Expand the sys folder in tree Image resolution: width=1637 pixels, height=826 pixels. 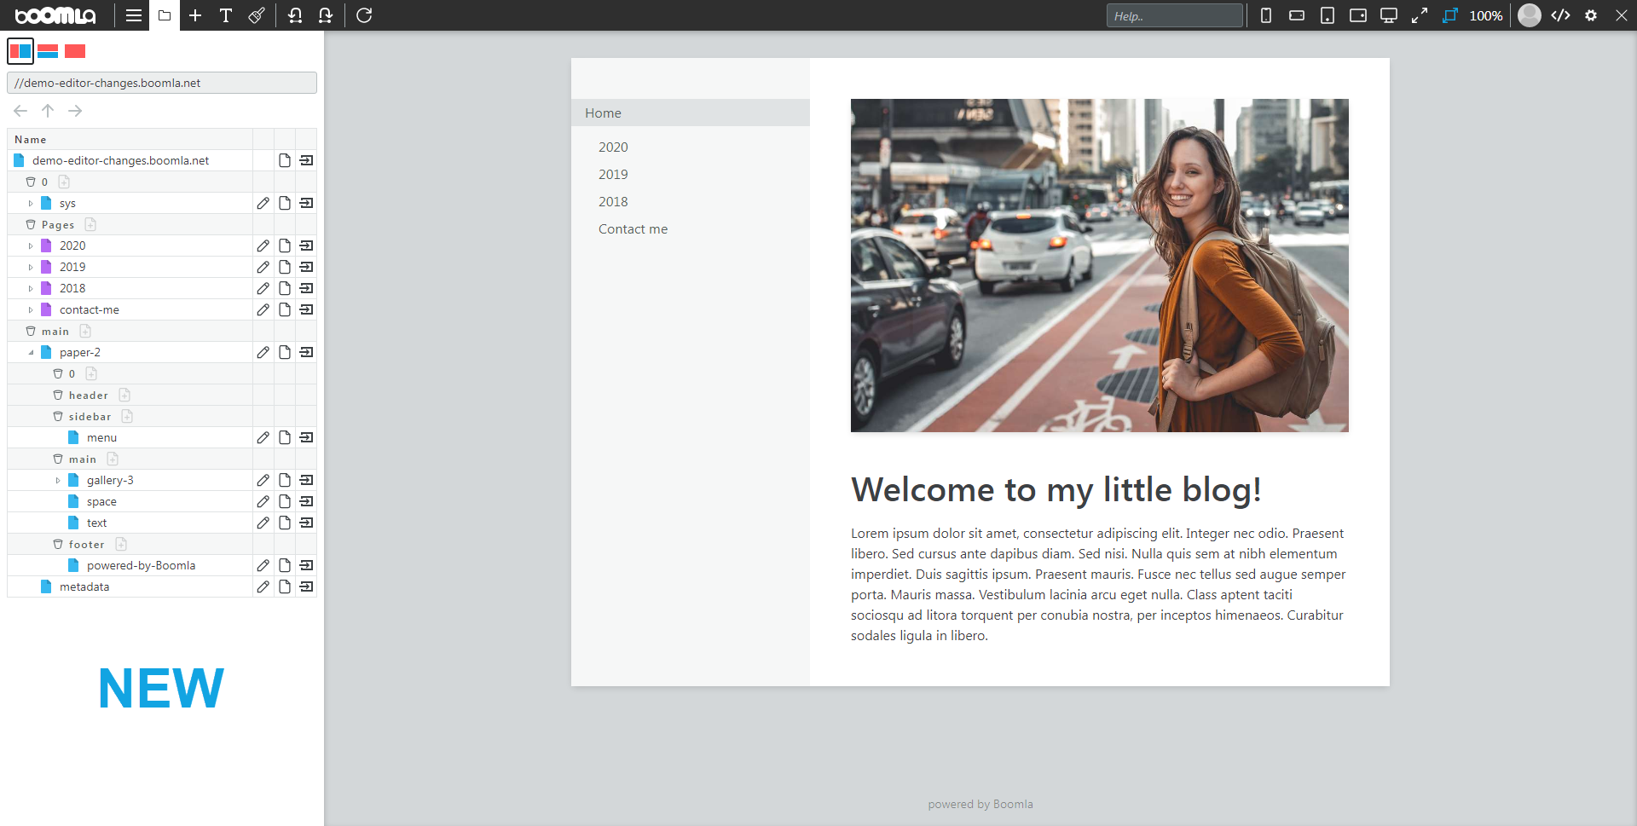pyautogui.click(x=31, y=203)
